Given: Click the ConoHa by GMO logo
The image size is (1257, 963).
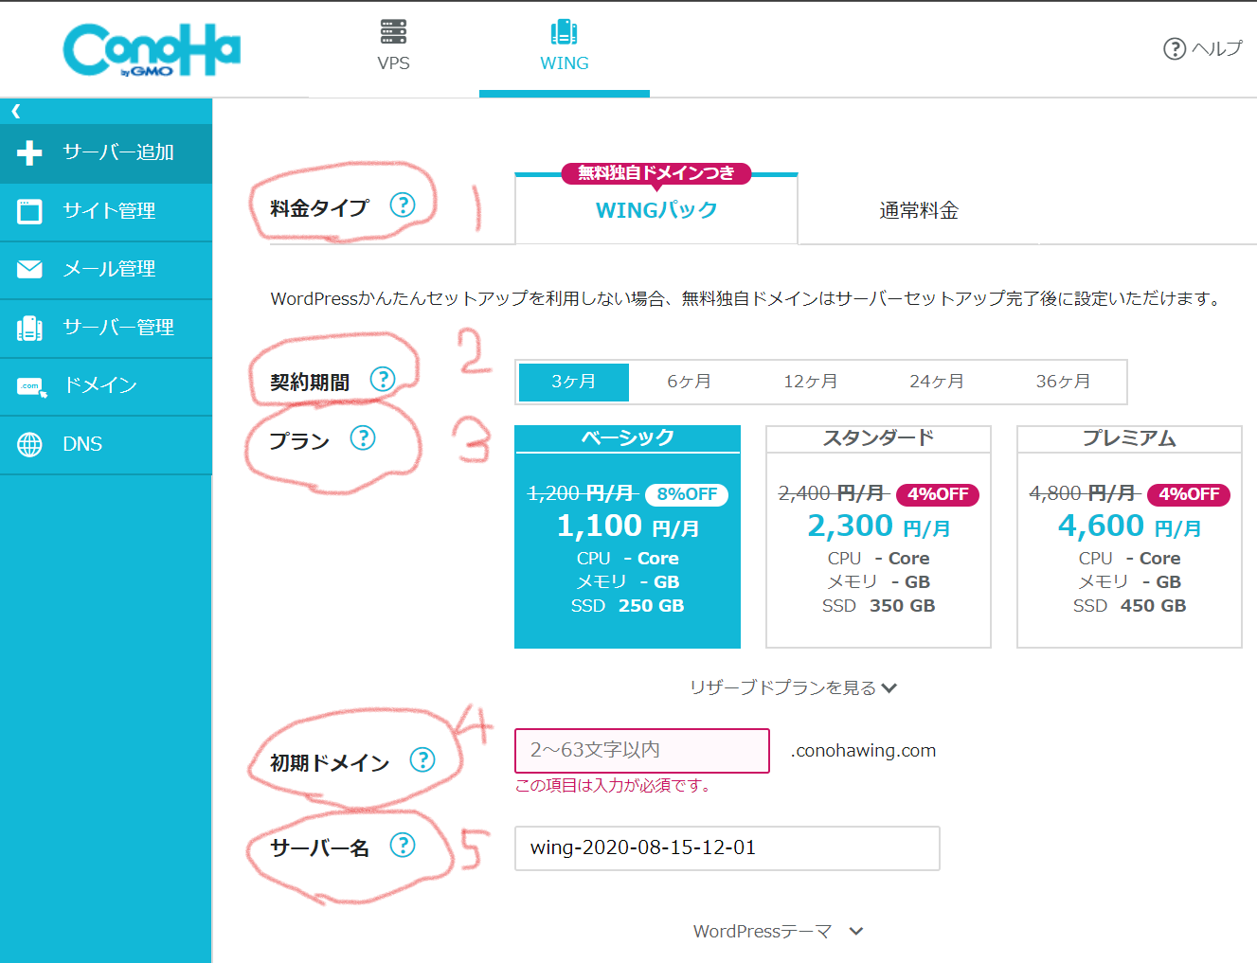Looking at the screenshot, I should [x=152, y=50].
